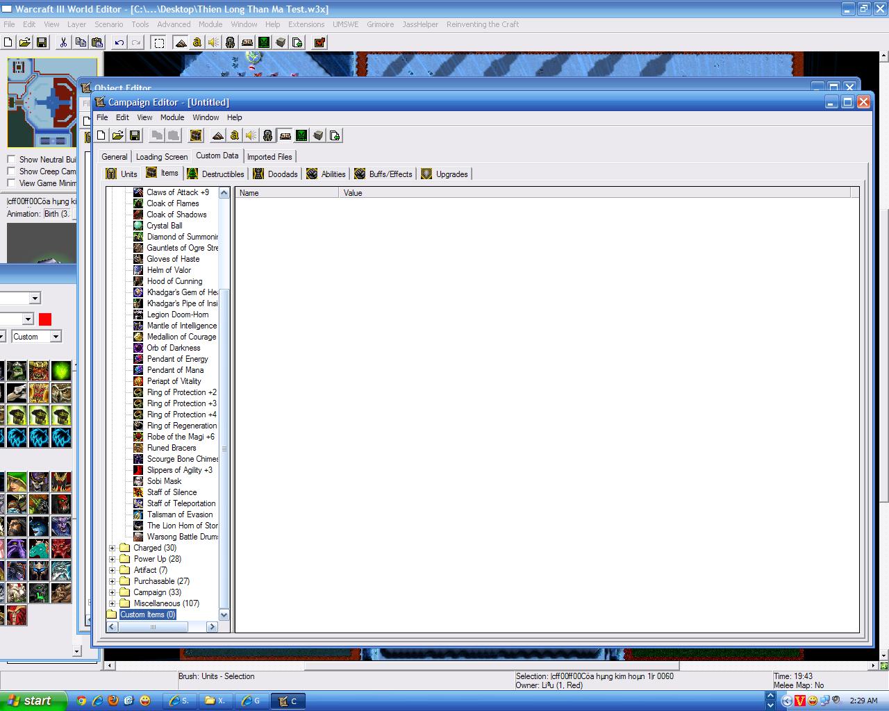This screenshot has width=889, height=711.
Task: Click right arrow of item tree horizontal scrollbar
Action: point(213,626)
